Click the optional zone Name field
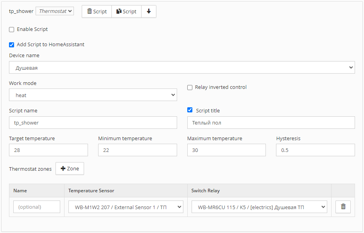 tap(37, 207)
